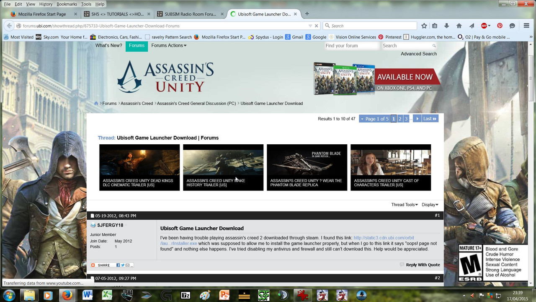Open the Edit menu
This screenshot has height=302, width=536.
[18, 4]
